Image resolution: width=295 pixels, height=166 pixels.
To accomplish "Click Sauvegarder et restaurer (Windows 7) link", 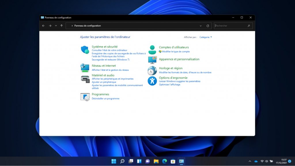I will coord(111,60).
